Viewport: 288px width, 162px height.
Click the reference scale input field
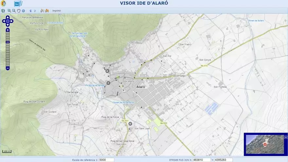coord(106,160)
